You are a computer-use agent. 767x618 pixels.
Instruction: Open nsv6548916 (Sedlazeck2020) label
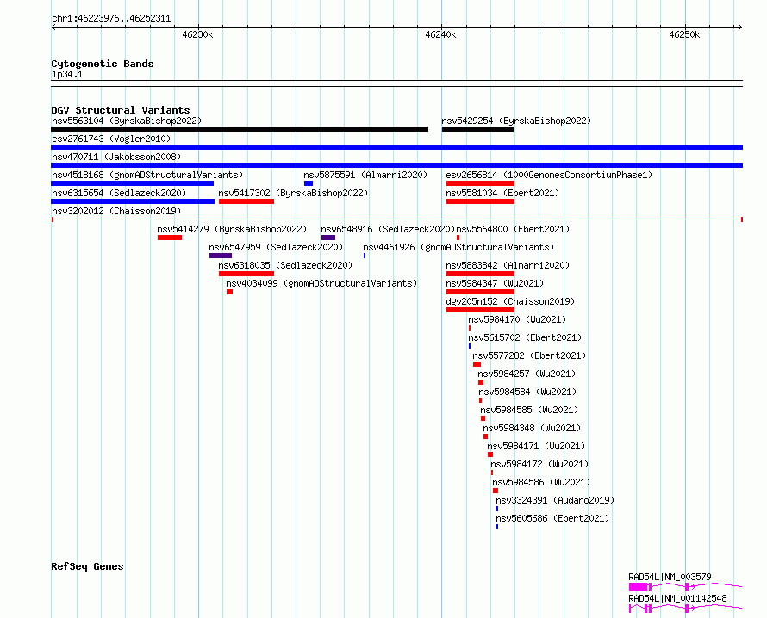[x=388, y=229]
